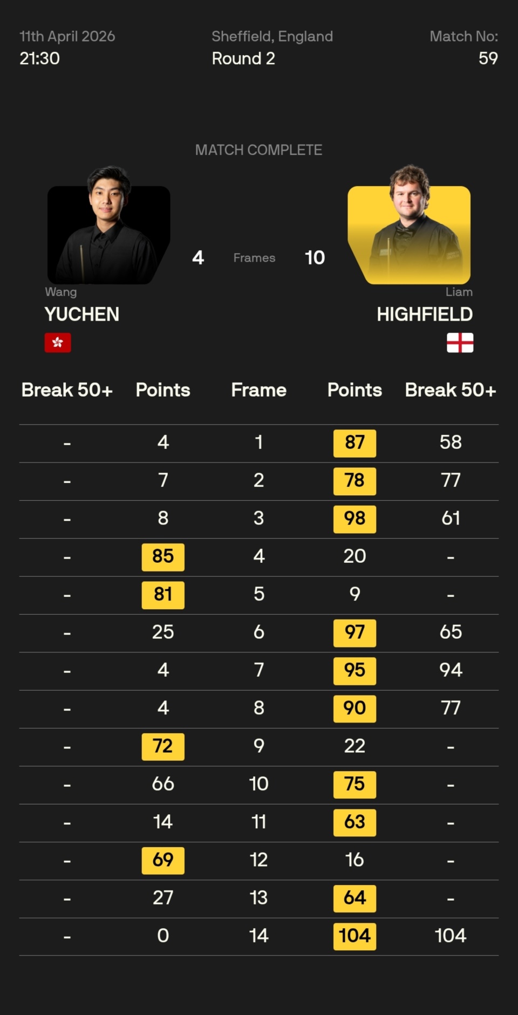Click the 94 break in frame 7
This screenshot has width=518, height=1015.
pyautogui.click(x=451, y=670)
